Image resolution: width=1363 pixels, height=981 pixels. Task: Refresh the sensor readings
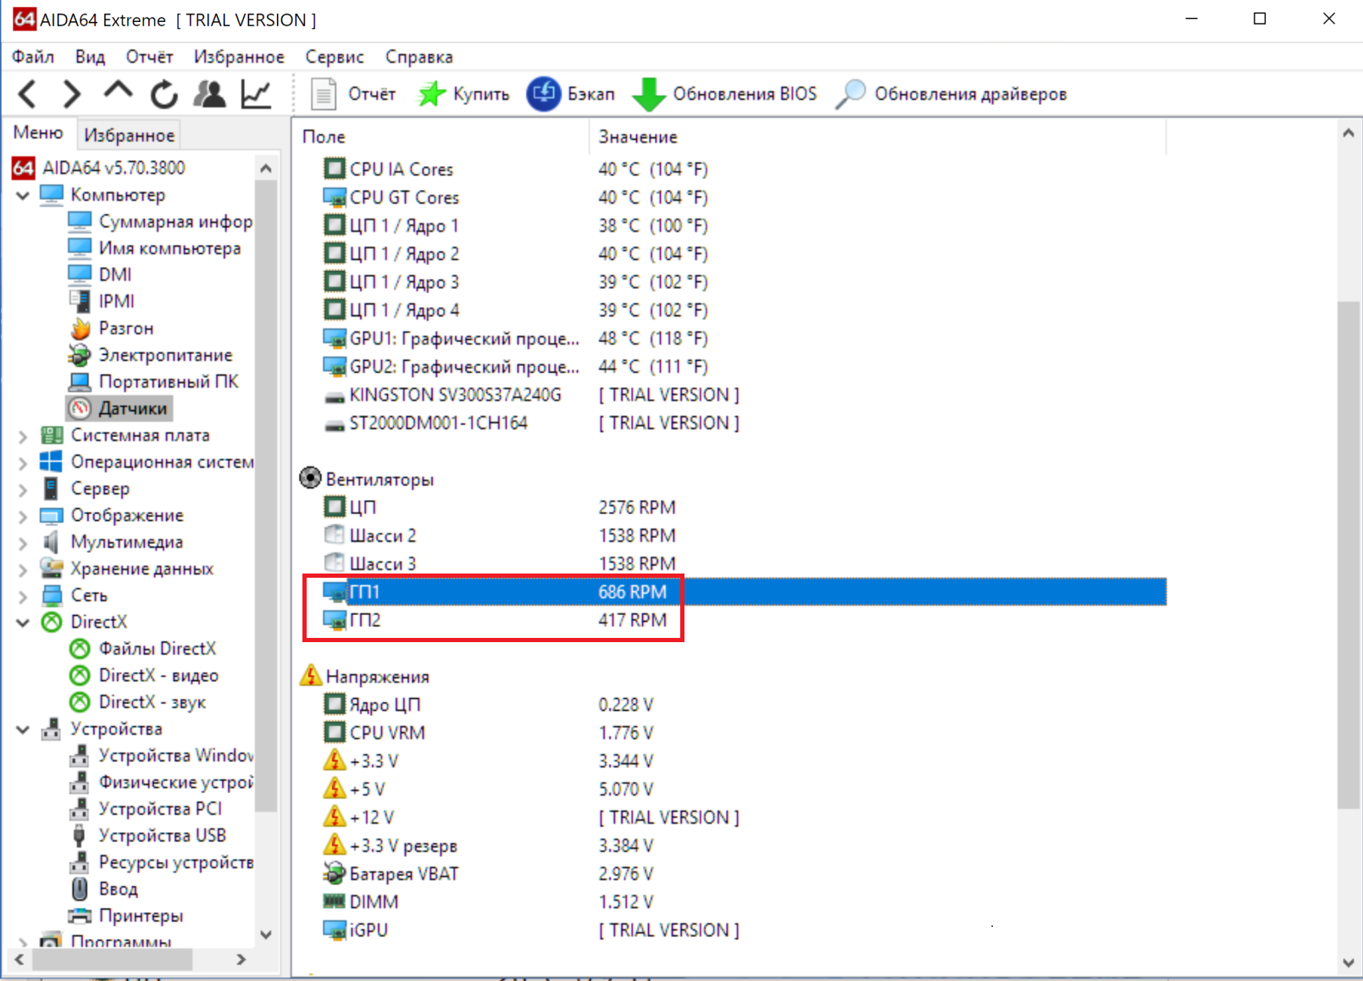[x=163, y=94]
